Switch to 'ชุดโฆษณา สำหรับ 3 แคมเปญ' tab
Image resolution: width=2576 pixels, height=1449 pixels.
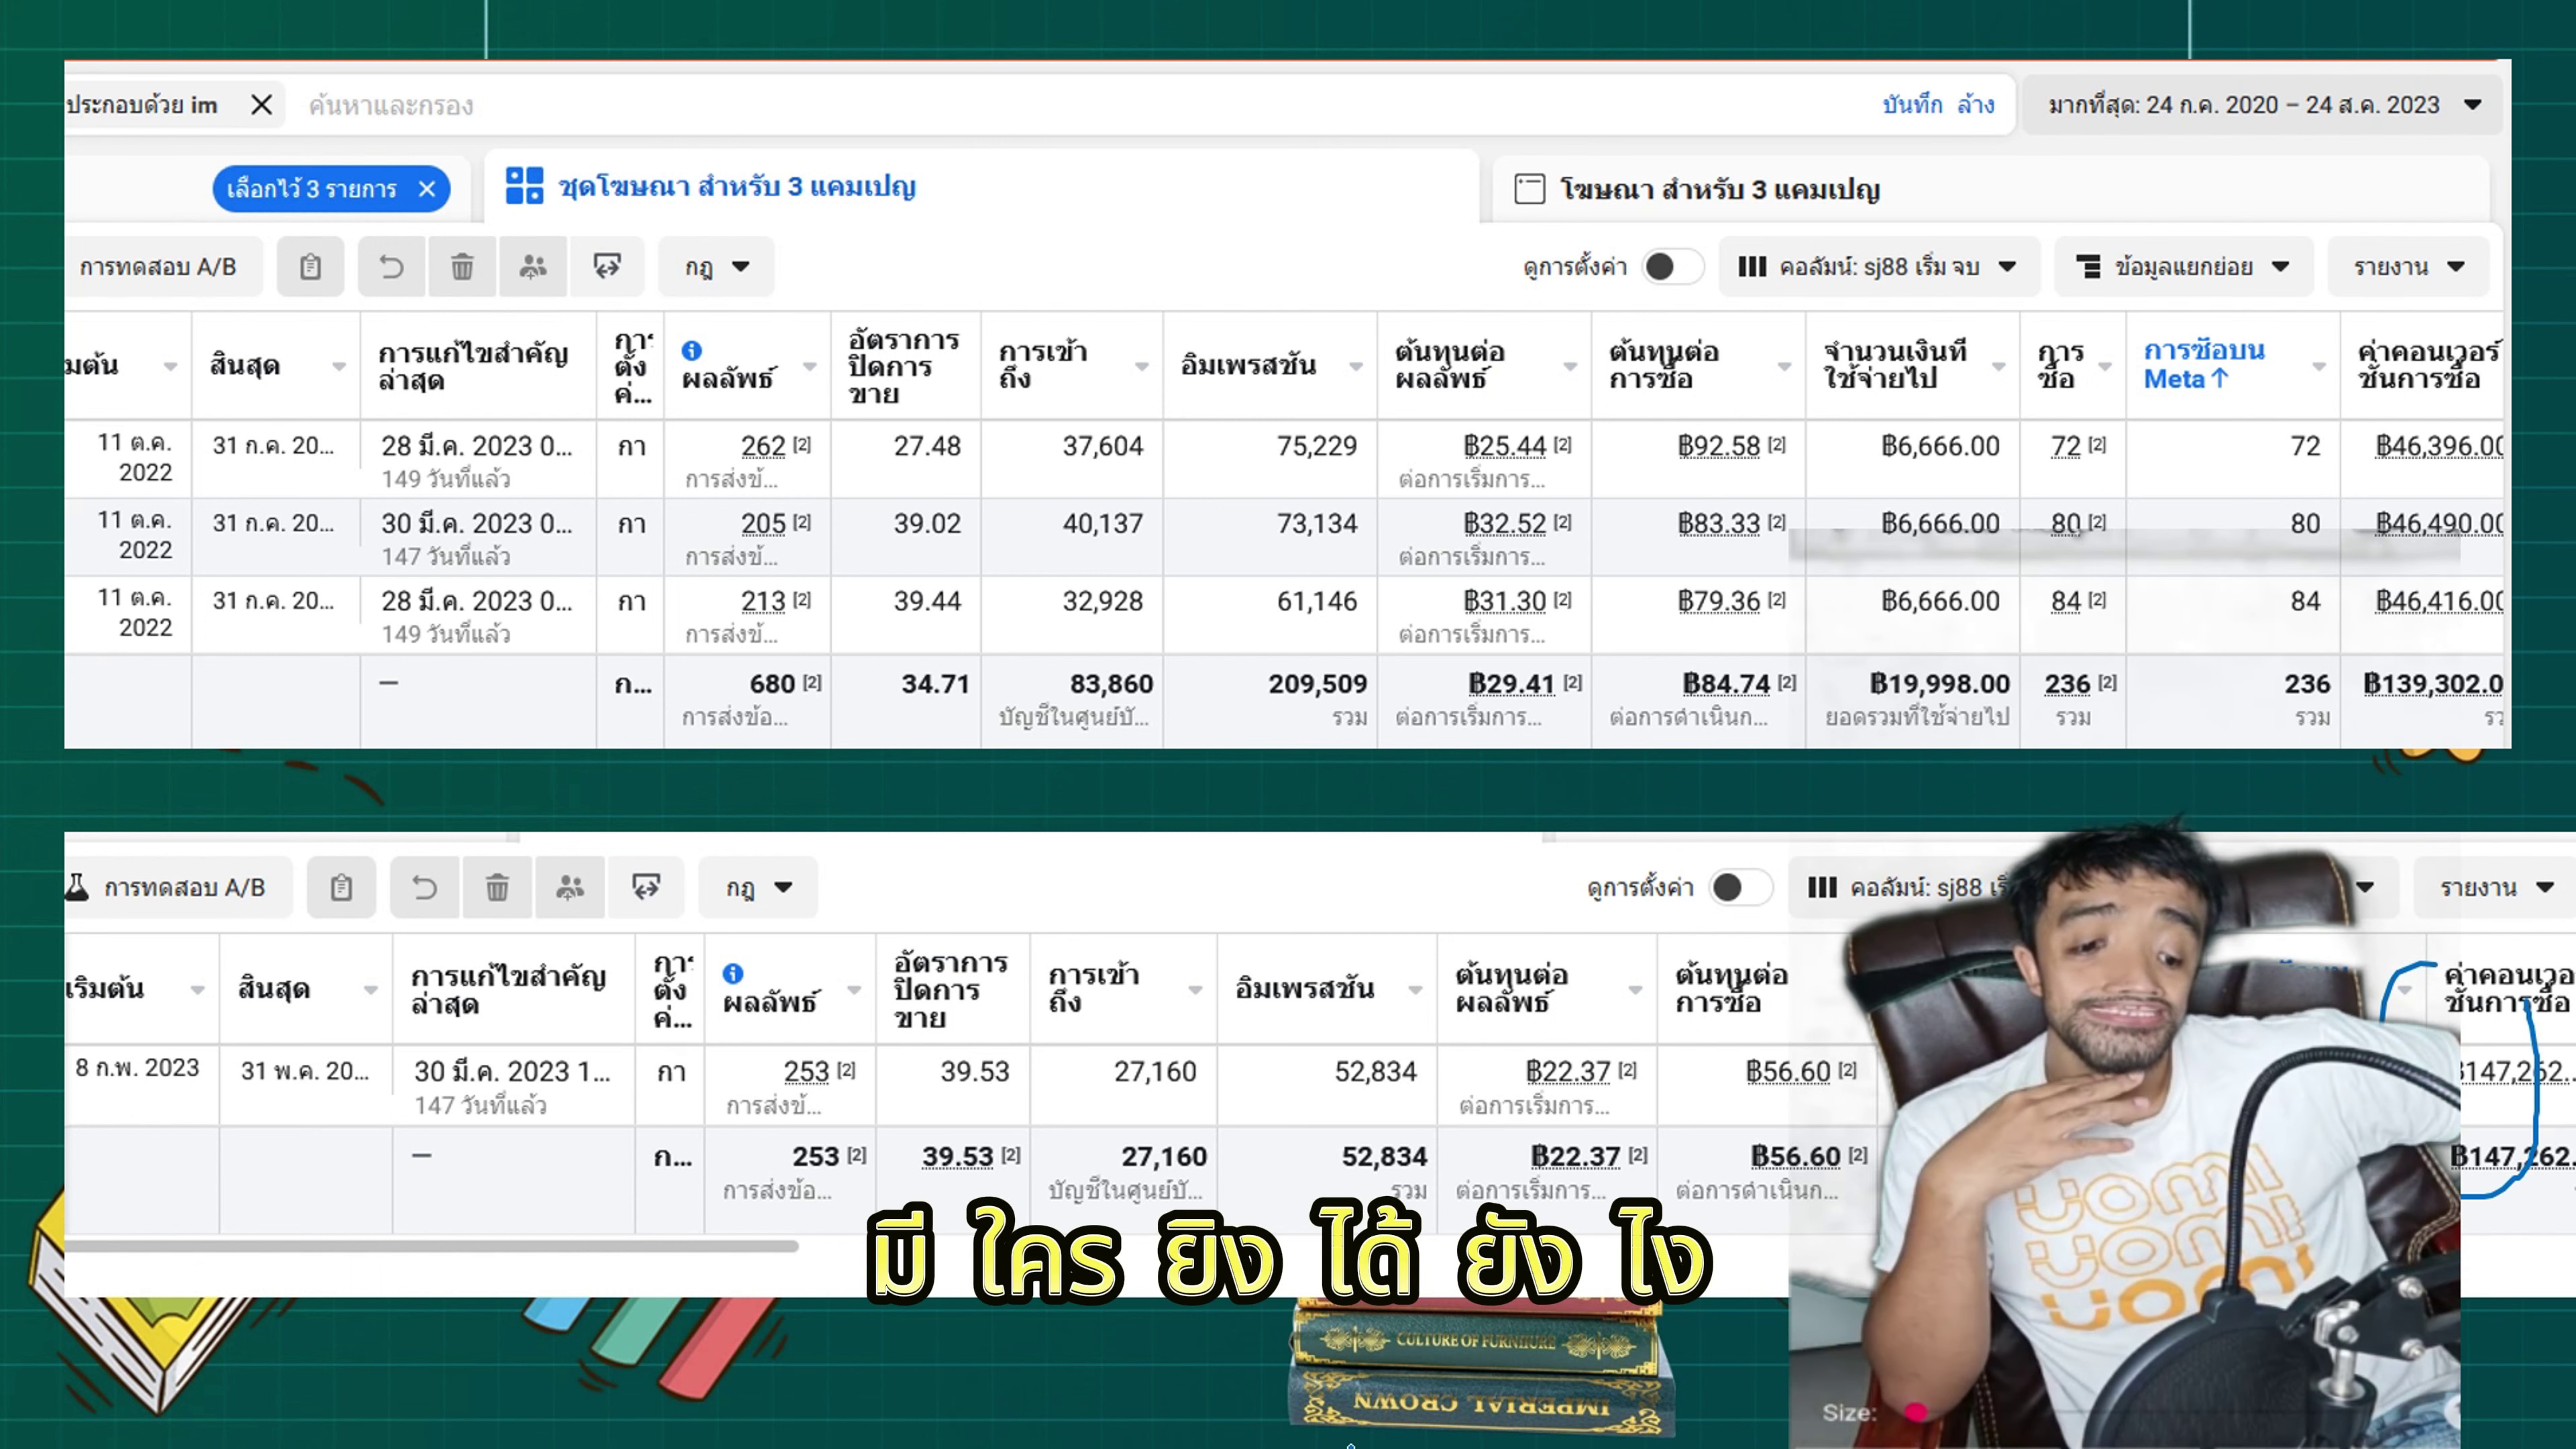(735, 187)
